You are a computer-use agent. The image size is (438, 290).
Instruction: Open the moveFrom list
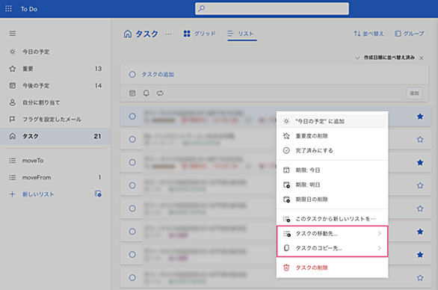pyautogui.click(x=55, y=177)
